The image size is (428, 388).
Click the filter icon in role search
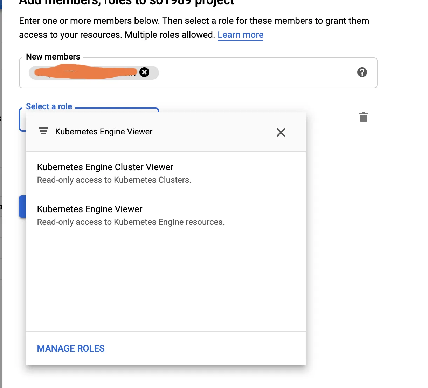coord(43,131)
